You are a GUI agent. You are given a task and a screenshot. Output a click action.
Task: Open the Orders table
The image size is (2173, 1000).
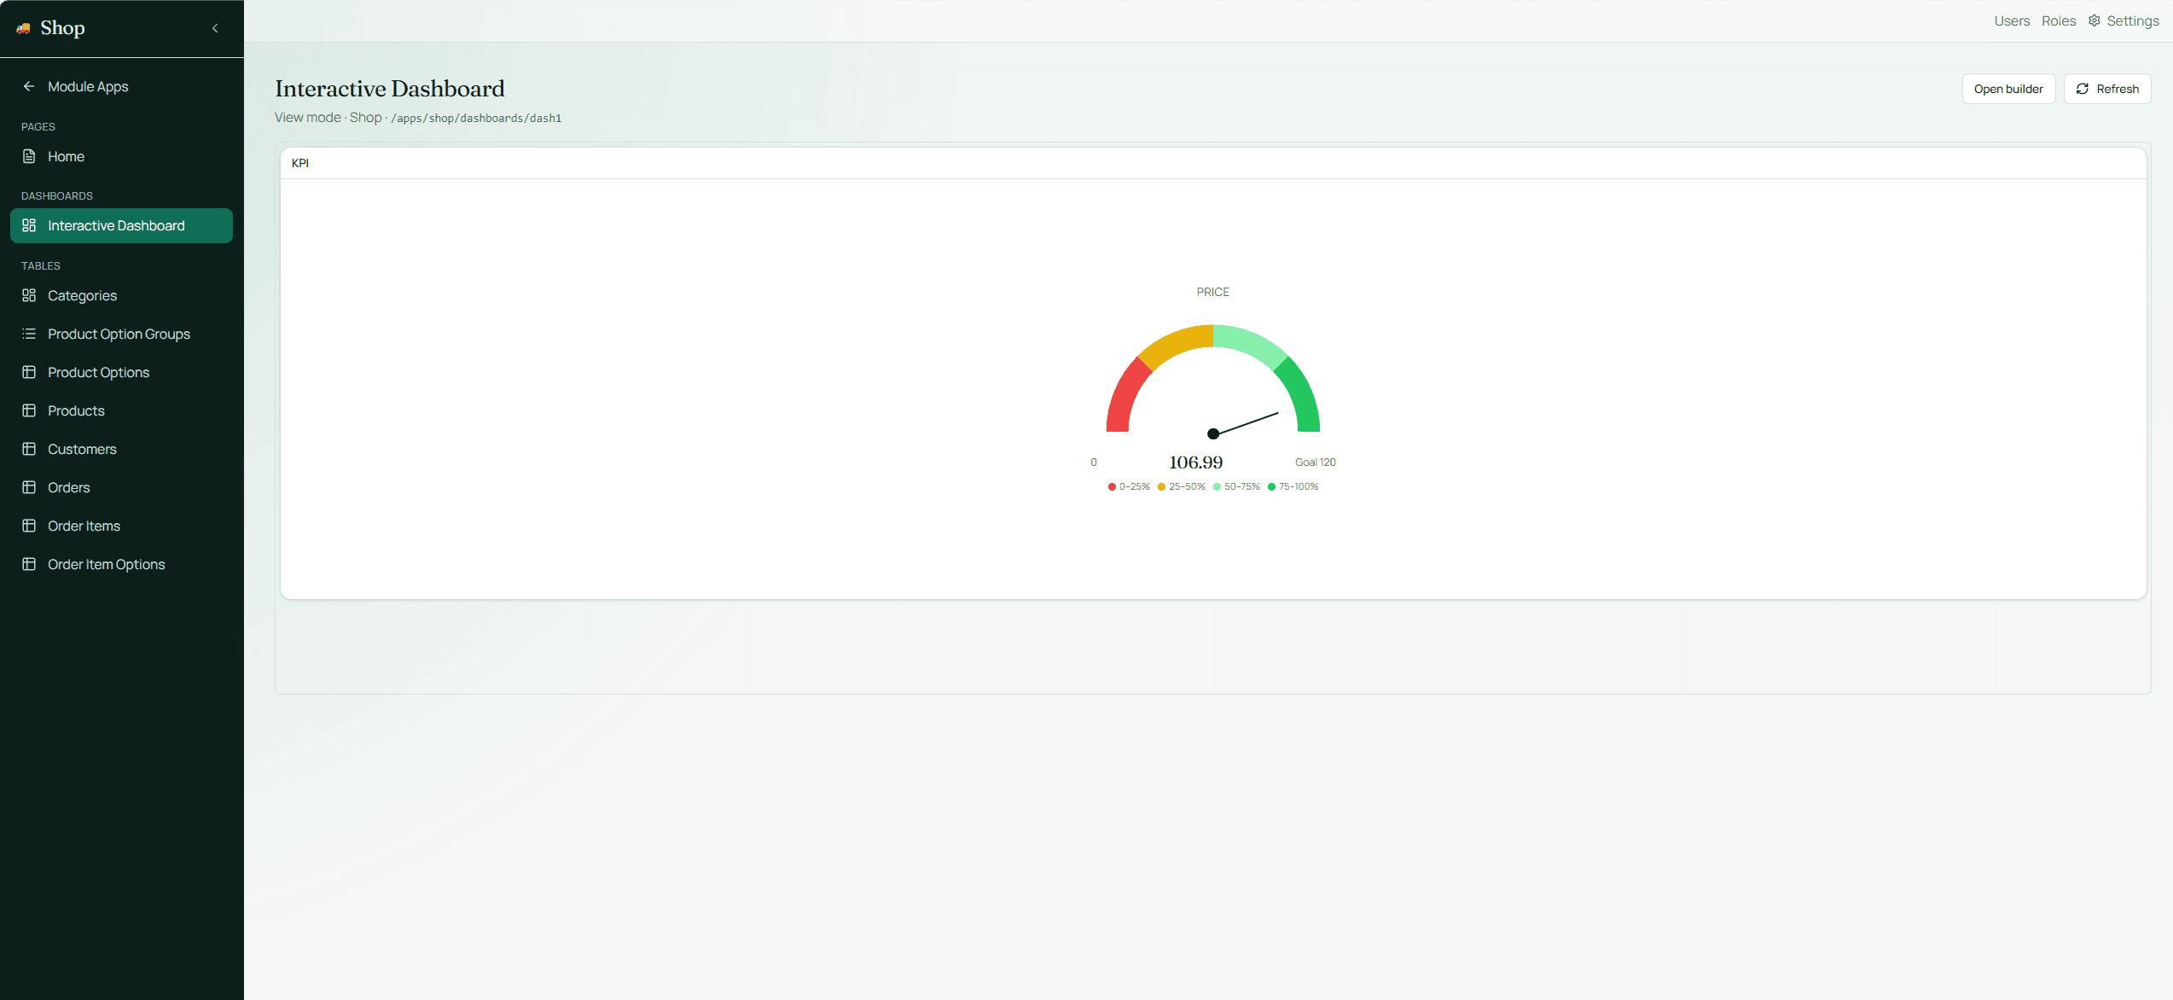tap(121, 487)
